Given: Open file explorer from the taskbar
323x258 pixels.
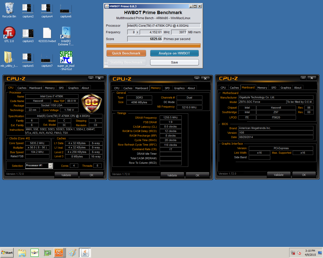Looking at the screenshot, I should [x=22, y=253].
